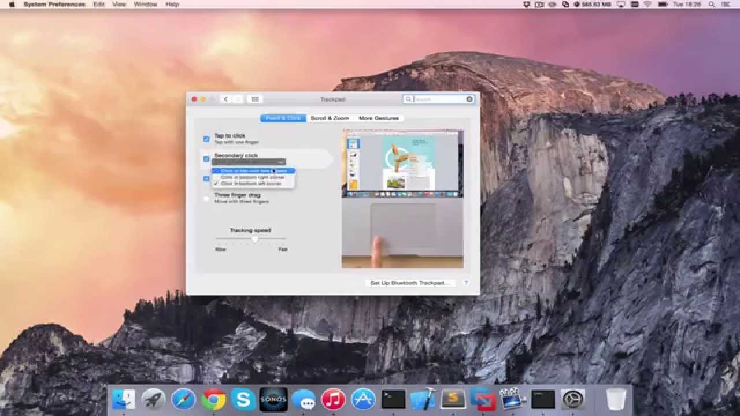Clear the search field with the x icon
The image size is (740, 416).
(469, 99)
